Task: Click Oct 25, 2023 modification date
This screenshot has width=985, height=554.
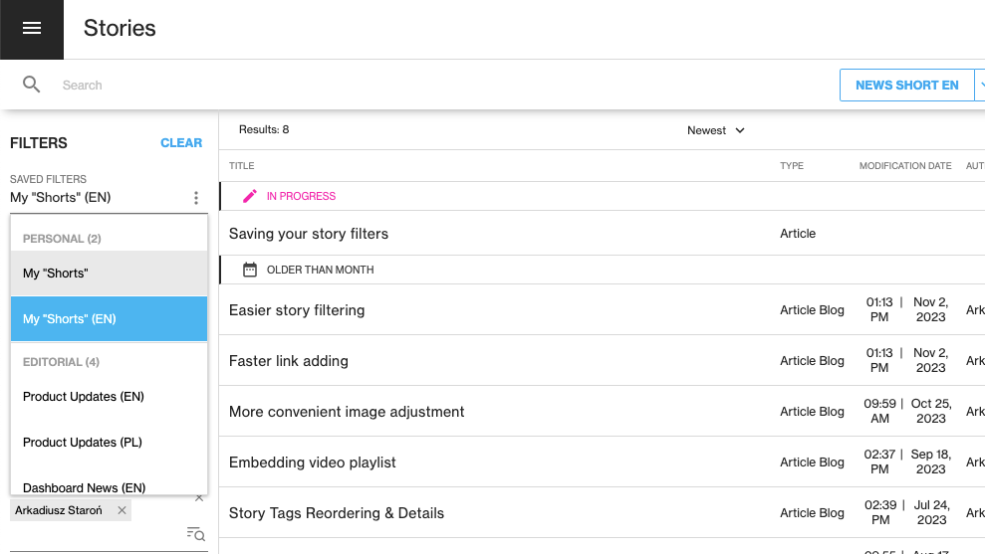Action: [x=931, y=411]
